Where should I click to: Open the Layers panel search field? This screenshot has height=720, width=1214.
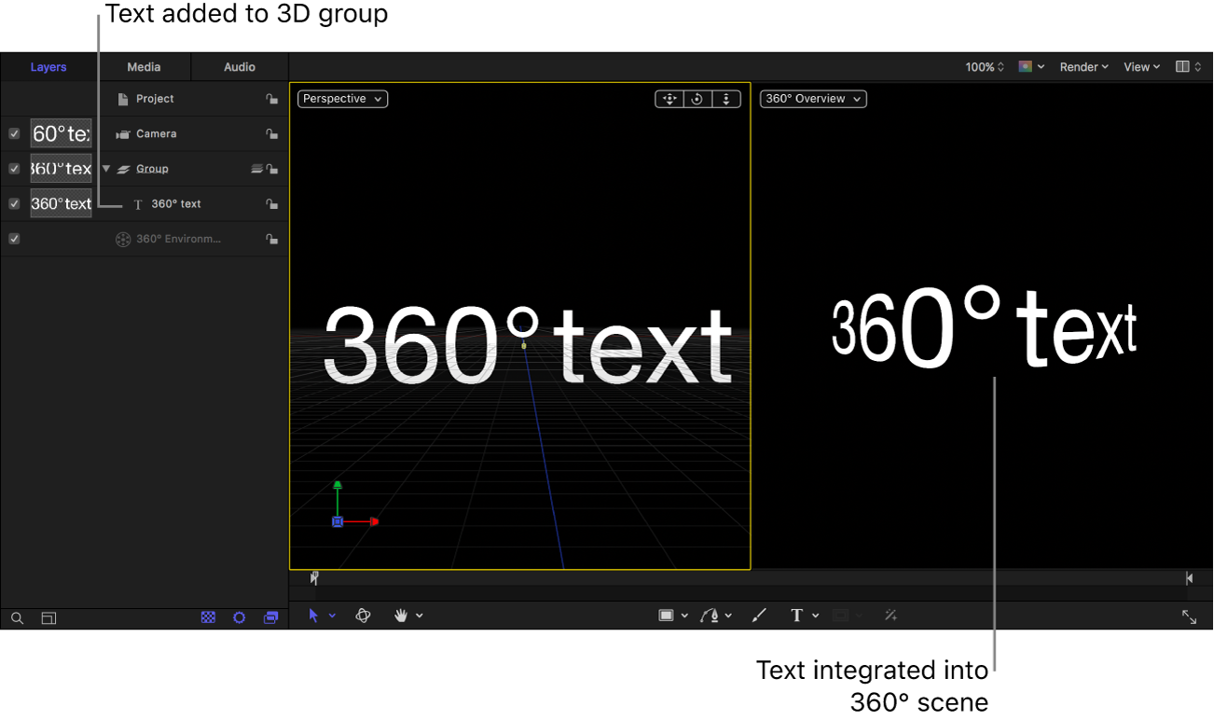point(17,617)
